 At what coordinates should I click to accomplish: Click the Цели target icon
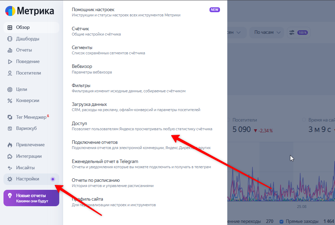pyautogui.click(x=10, y=90)
